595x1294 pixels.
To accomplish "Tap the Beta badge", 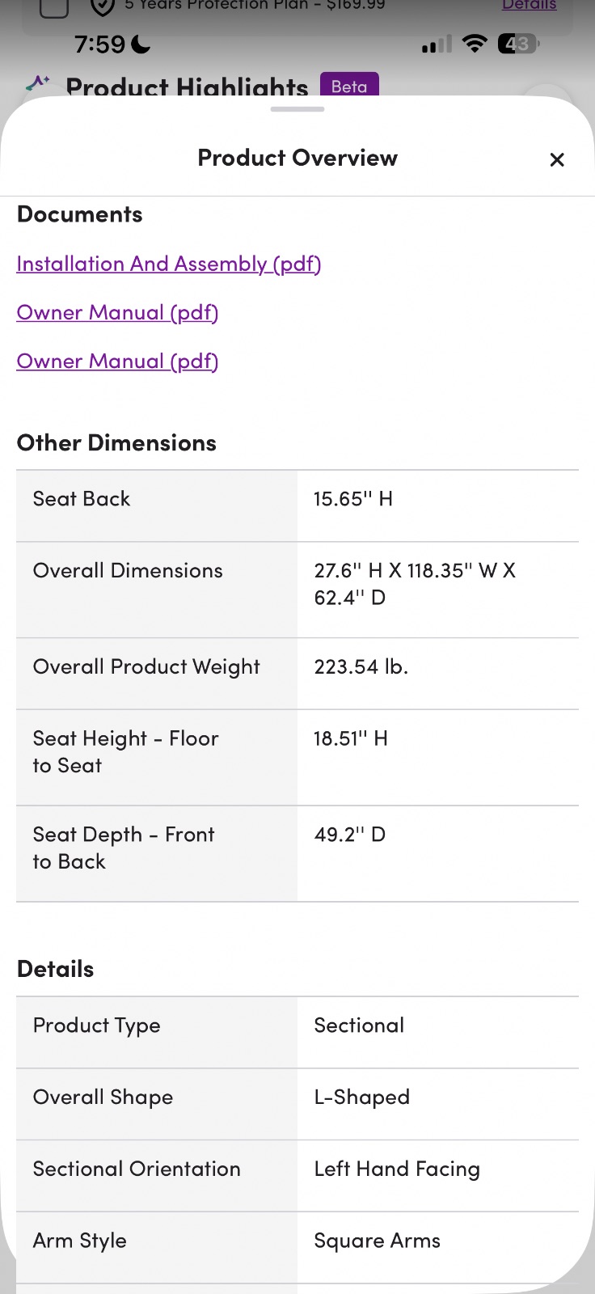I will point(349,86).
